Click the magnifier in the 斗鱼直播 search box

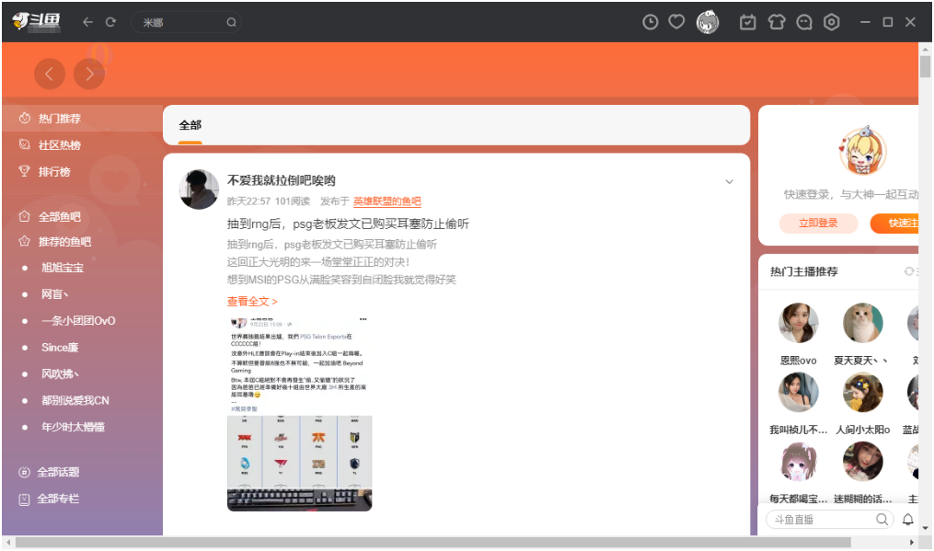click(x=882, y=520)
